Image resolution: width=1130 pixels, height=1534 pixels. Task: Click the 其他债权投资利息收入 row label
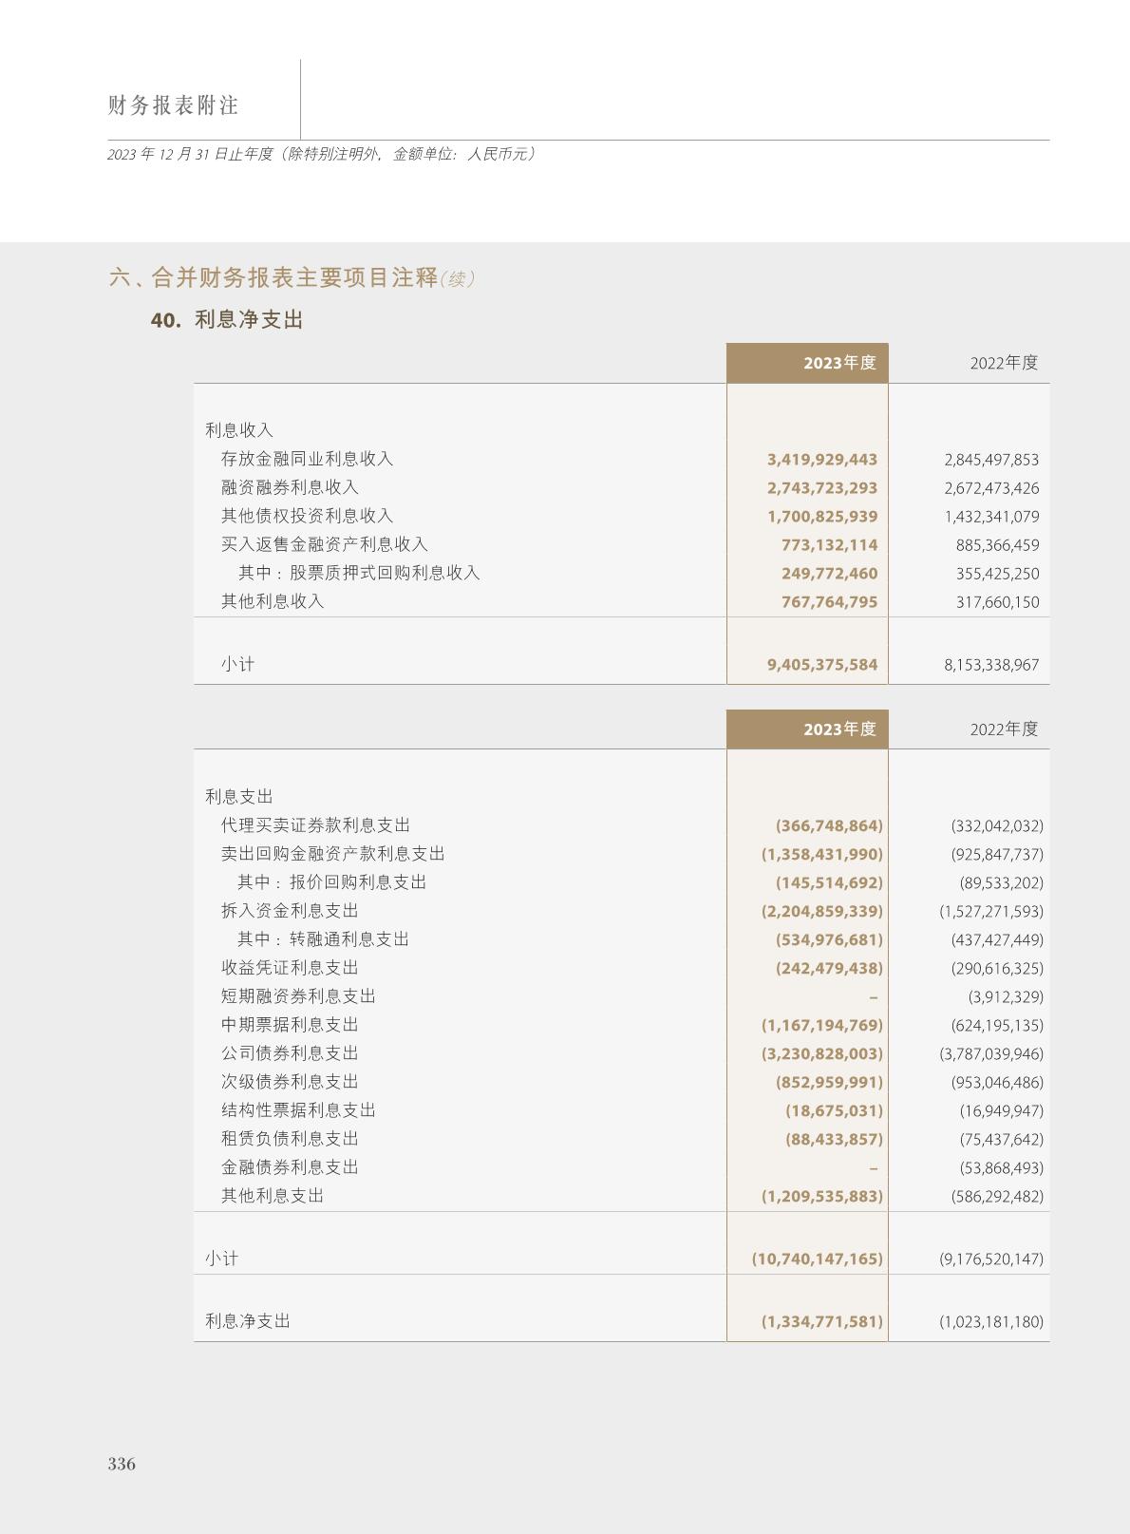tap(307, 516)
